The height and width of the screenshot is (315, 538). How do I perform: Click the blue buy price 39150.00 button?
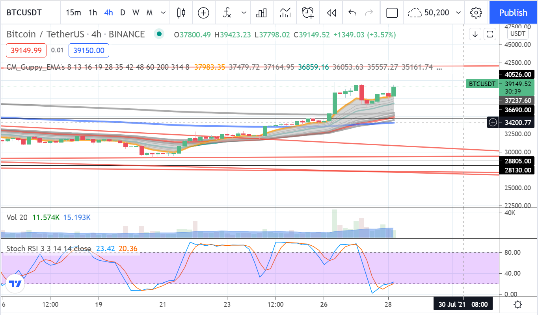pos(89,50)
